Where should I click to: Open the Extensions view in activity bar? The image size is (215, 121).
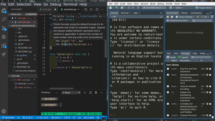4,45
